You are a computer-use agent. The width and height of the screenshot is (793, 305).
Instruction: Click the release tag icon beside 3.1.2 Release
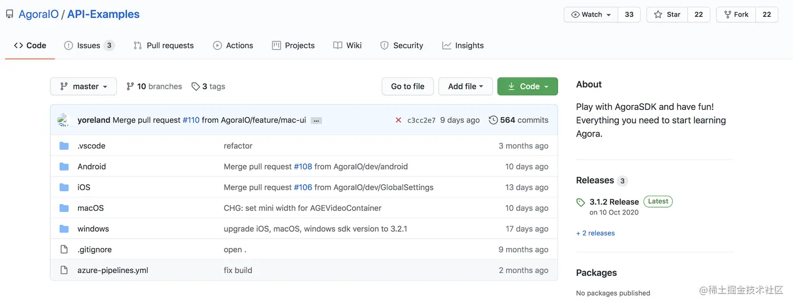[580, 202]
